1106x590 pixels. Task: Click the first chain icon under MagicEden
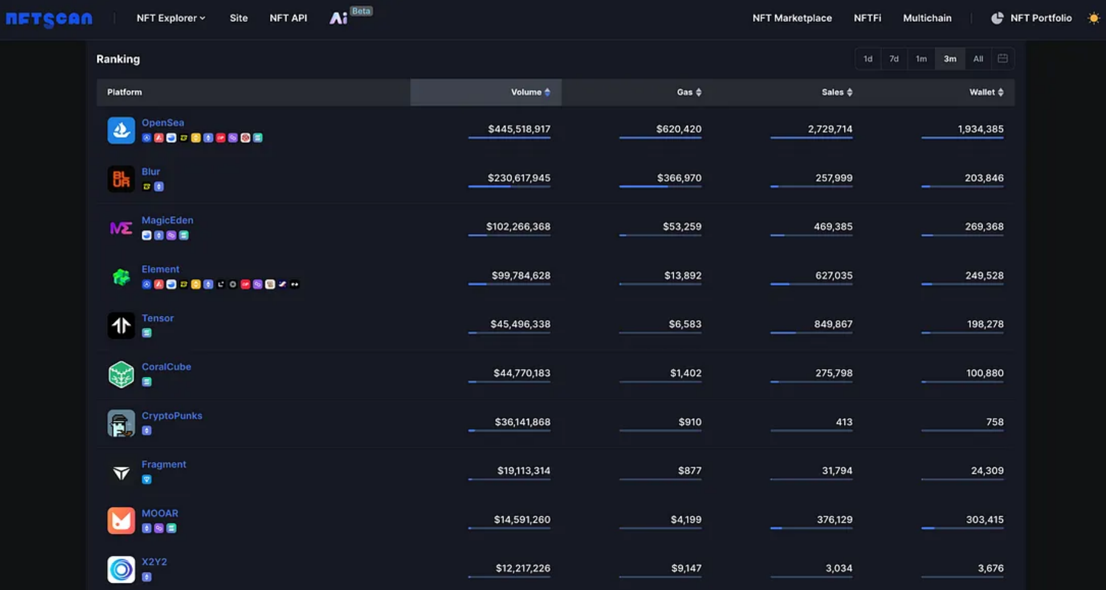(146, 235)
